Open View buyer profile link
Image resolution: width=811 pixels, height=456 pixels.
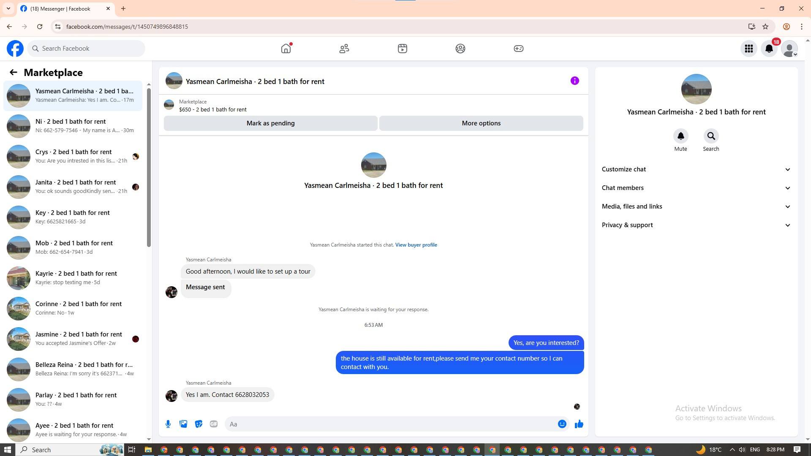point(416,245)
